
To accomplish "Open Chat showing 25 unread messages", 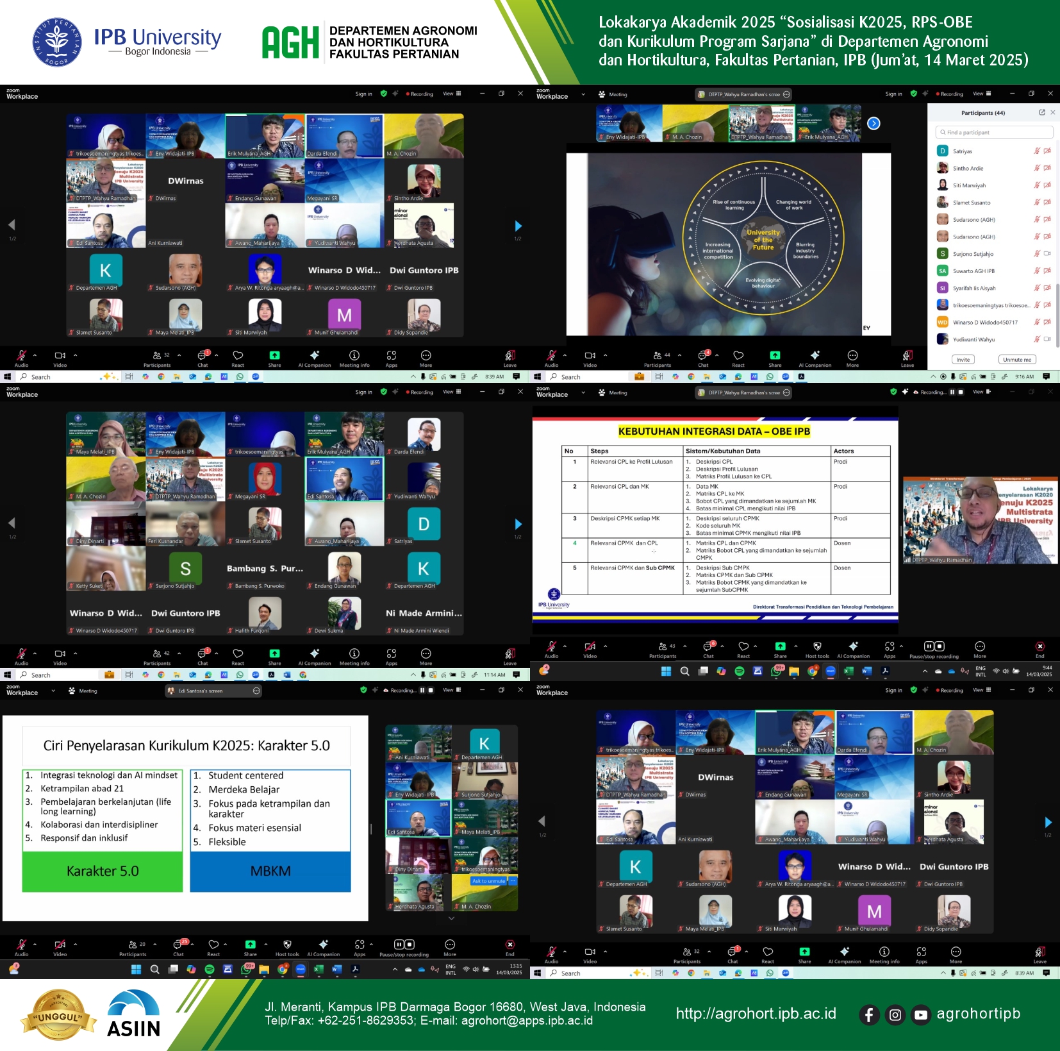I will pyautogui.click(x=179, y=945).
